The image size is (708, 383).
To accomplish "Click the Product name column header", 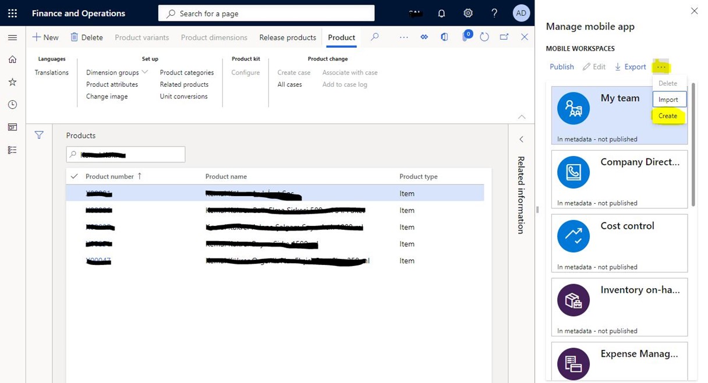I will click(x=226, y=176).
